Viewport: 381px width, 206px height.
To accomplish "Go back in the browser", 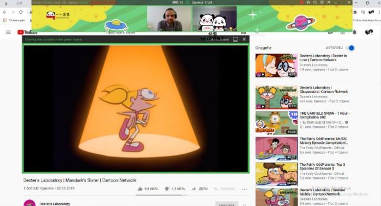I will tap(5, 12).
